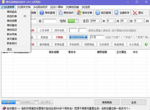
Task: Click the 注册软件 computer icon
Action: pyautogui.click(x=116, y=13)
